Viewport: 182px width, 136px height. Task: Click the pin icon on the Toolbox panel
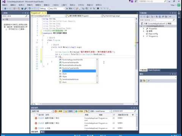pyautogui.click(x=25, y=13)
